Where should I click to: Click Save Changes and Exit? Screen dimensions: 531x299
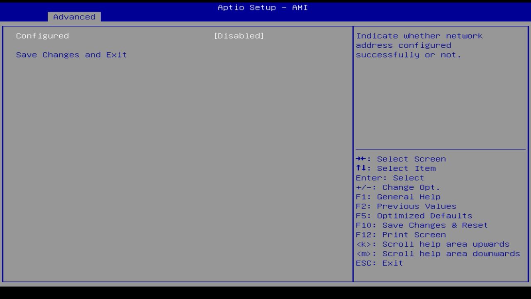pyautogui.click(x=71, y=54)
